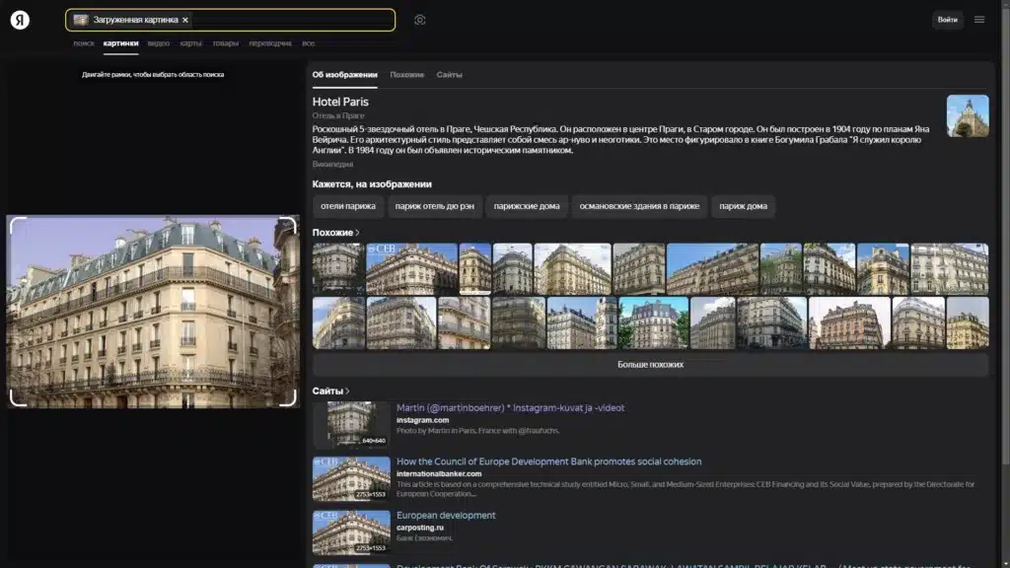Select the картинки tab

pos(120,43)
